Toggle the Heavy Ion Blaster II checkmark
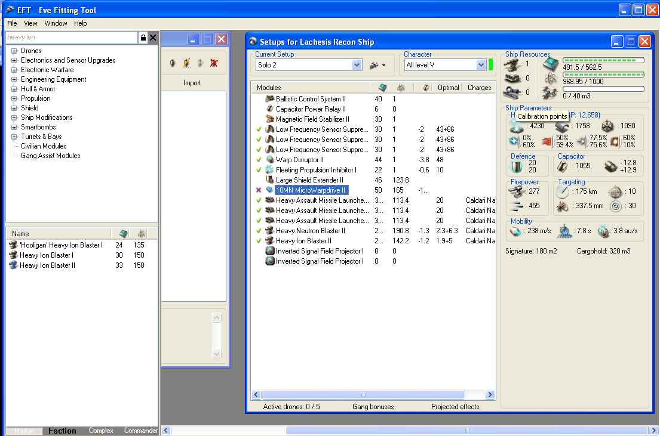 point(259,241)
